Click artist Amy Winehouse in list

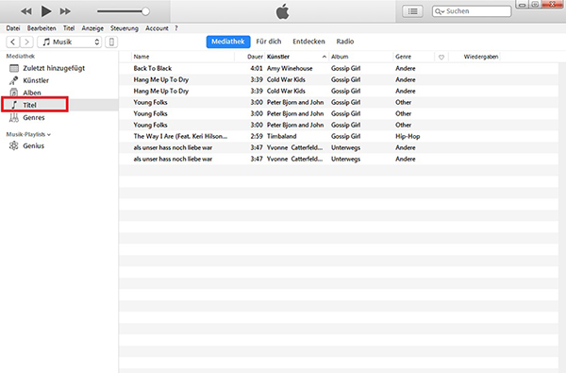[290, 68]
